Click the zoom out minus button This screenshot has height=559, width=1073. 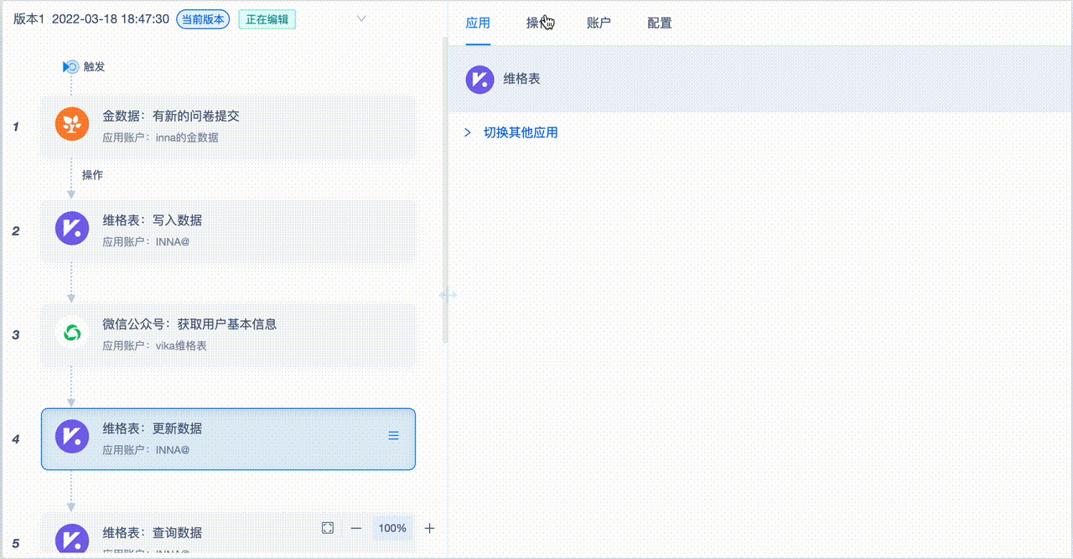click(x=355, y=528)
